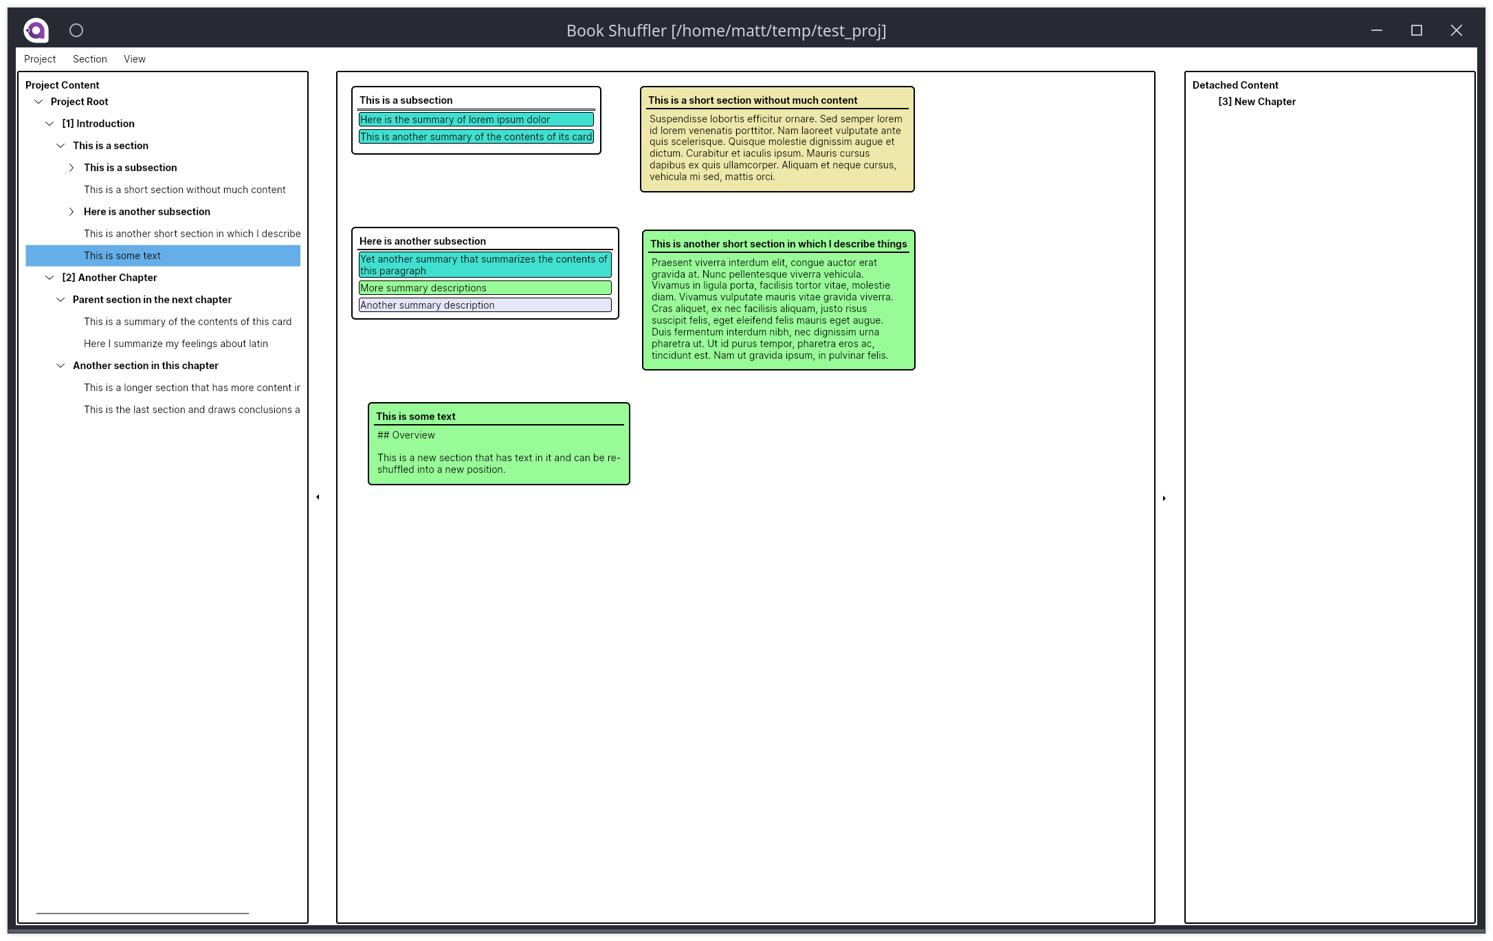Expand 'Here is another subsection' tree node
This screenshot has width=1493, height=941.
[71, 212]
